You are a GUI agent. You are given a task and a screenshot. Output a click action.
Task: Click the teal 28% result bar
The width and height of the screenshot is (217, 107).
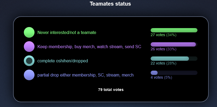(x=170, y=59)
